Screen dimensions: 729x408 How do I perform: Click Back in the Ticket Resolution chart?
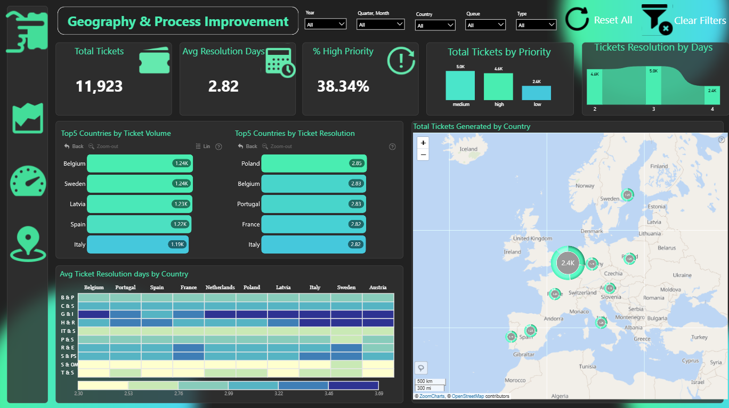[248, 146]
